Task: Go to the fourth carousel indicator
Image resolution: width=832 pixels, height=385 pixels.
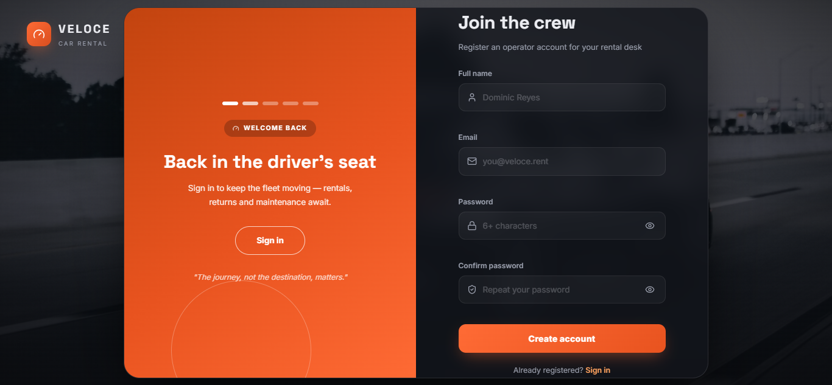Action: point(291,103)
